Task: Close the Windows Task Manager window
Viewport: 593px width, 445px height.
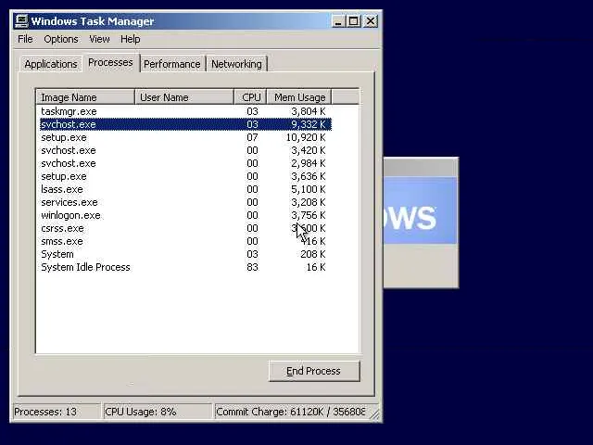Action: [x=371, y=21]
